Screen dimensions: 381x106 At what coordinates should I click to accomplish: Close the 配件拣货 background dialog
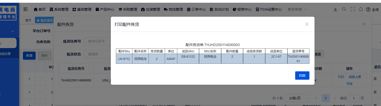tap(364, 24)
